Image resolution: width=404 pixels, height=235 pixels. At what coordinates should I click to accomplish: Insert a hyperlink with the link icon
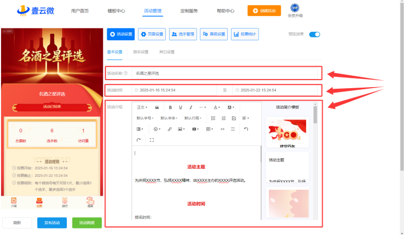(170, 129)
